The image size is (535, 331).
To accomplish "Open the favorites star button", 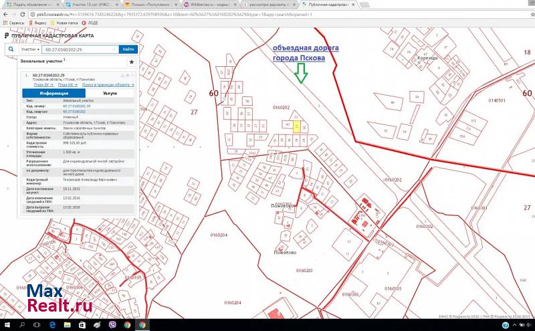I will [x=131, y=62].
